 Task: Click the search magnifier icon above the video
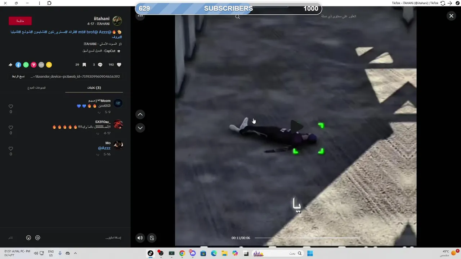pyautogui.click(x=237, y=17)
